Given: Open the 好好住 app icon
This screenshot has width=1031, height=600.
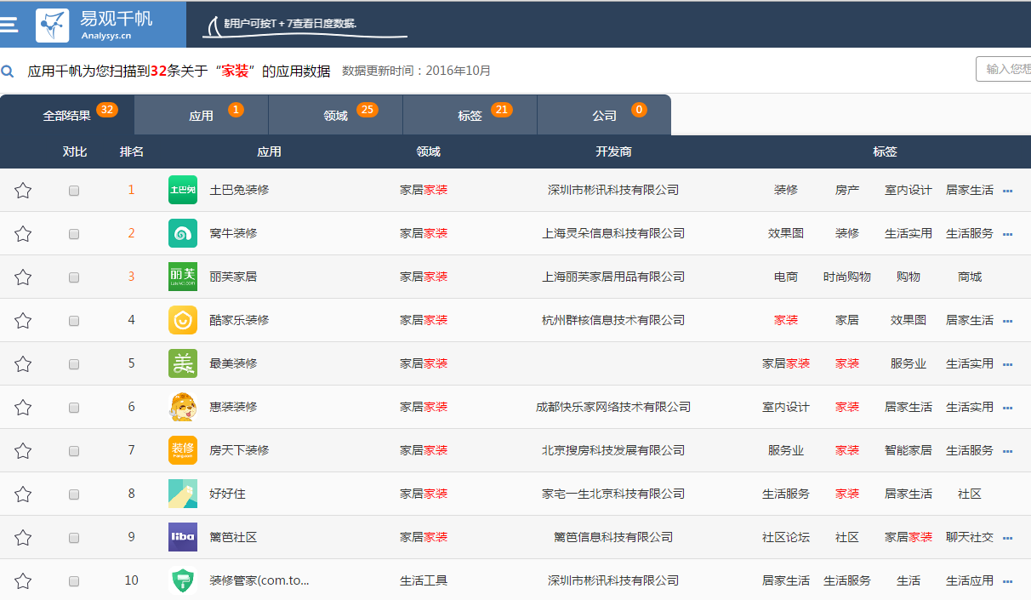Looking at the screenshot, I should click(183, 494).
